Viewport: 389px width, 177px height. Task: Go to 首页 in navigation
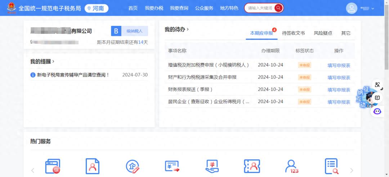click(133, 8)
